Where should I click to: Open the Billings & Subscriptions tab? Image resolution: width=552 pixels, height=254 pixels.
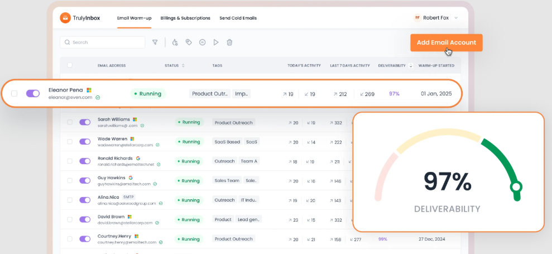click(x=185, y=18)
